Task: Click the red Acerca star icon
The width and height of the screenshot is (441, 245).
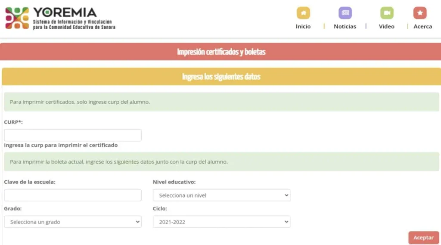Action: tap(420, 13)
